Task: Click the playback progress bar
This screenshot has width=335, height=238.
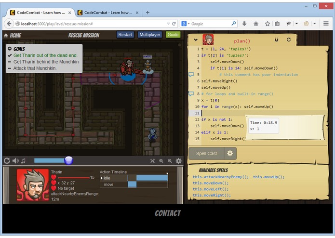Action: 51,160
